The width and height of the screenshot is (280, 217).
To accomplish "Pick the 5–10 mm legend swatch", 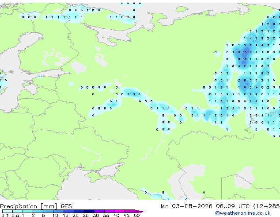I will pos(48,211).
